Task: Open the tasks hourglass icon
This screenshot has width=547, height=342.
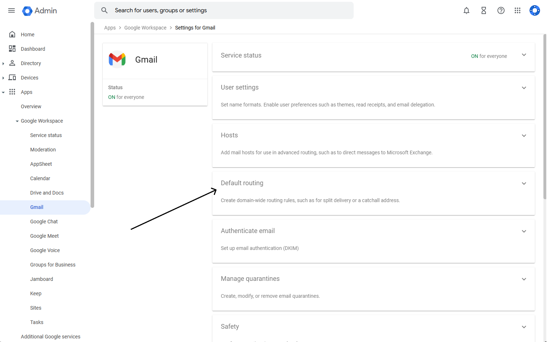Action: pyautogui.click(x=484, y=10)
